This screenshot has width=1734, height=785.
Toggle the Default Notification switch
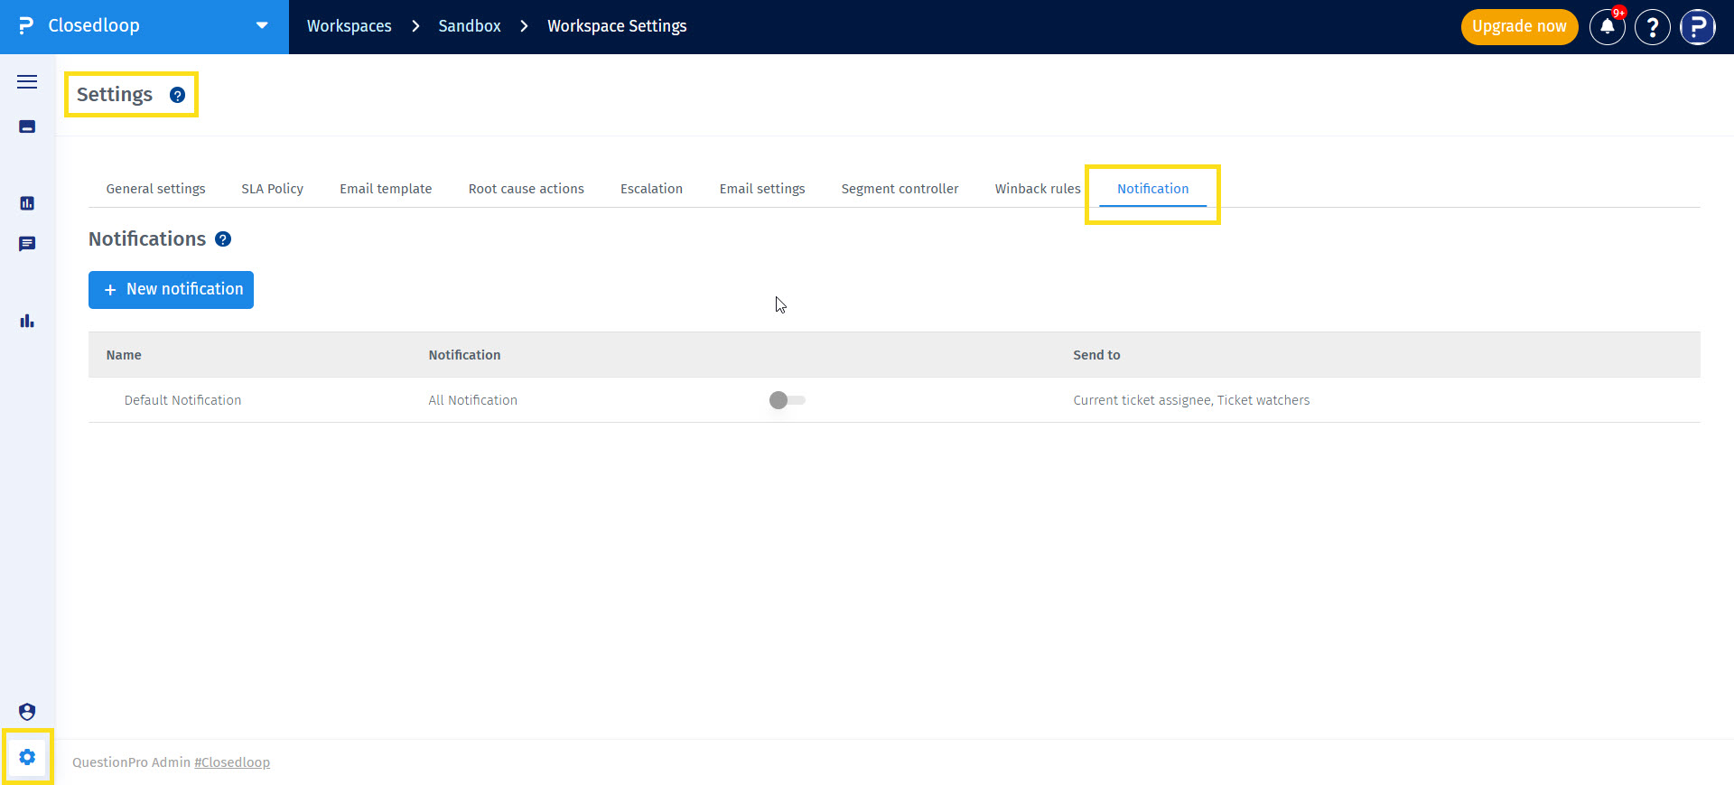787,400
